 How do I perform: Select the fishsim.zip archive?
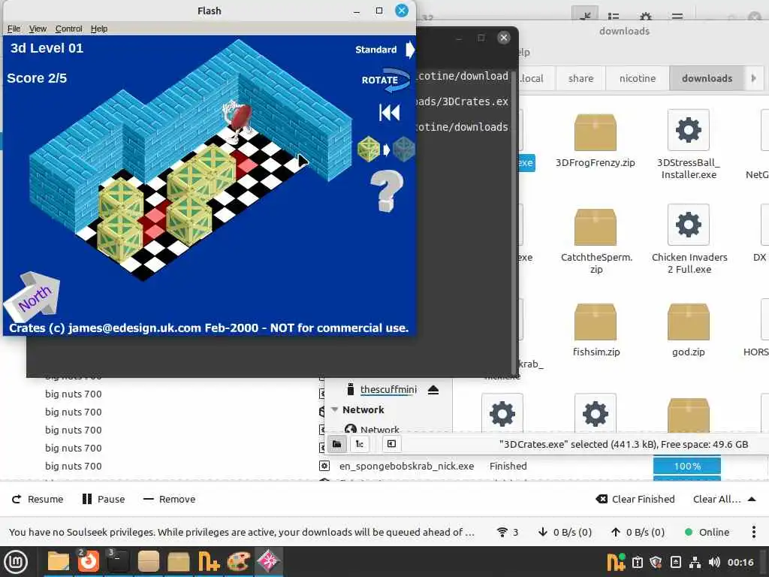click(x=596, y=331)
